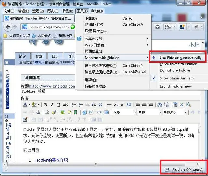The height and width of the screenshot is (176, 208).
Task: Expand the 分享此页到 submenu
Action: (x=113, y=39)
